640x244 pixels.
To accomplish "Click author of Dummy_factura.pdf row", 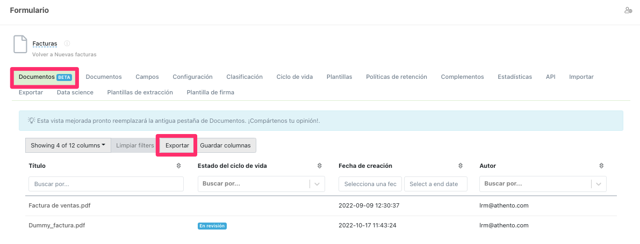I will click(504, 225).
